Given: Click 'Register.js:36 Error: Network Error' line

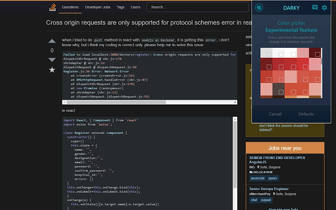Looking at the screenshot, I should point(96,71).
